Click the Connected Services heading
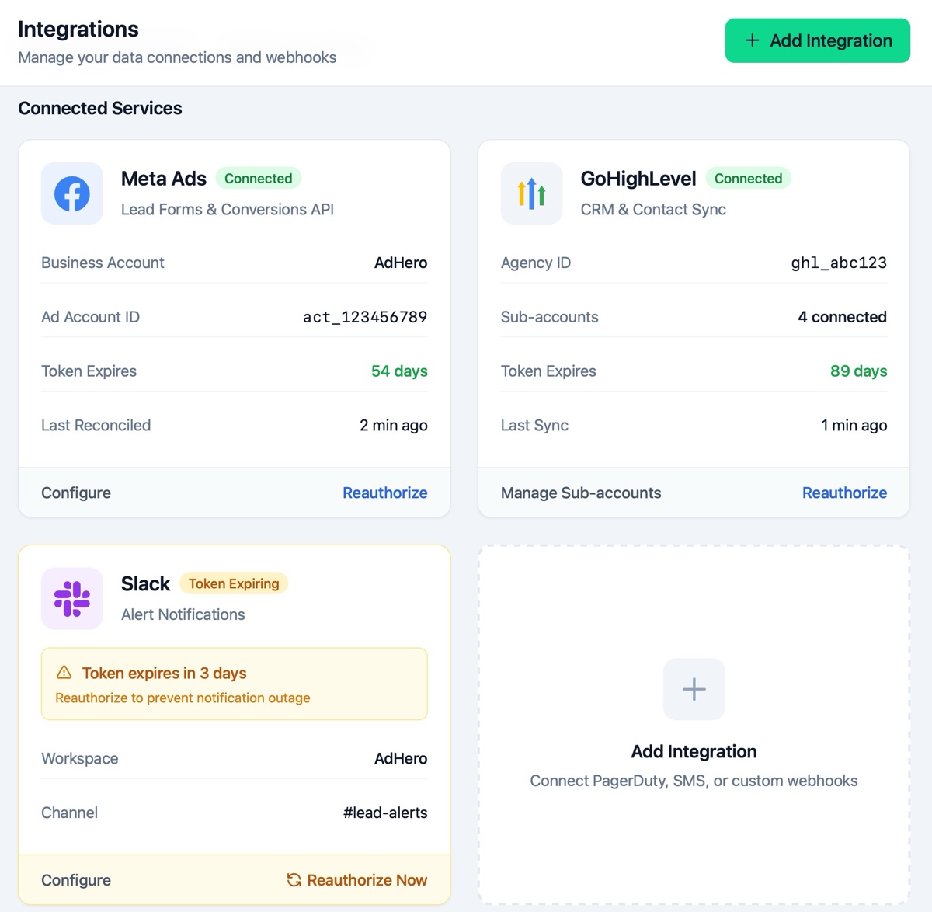 click(99, 108)
